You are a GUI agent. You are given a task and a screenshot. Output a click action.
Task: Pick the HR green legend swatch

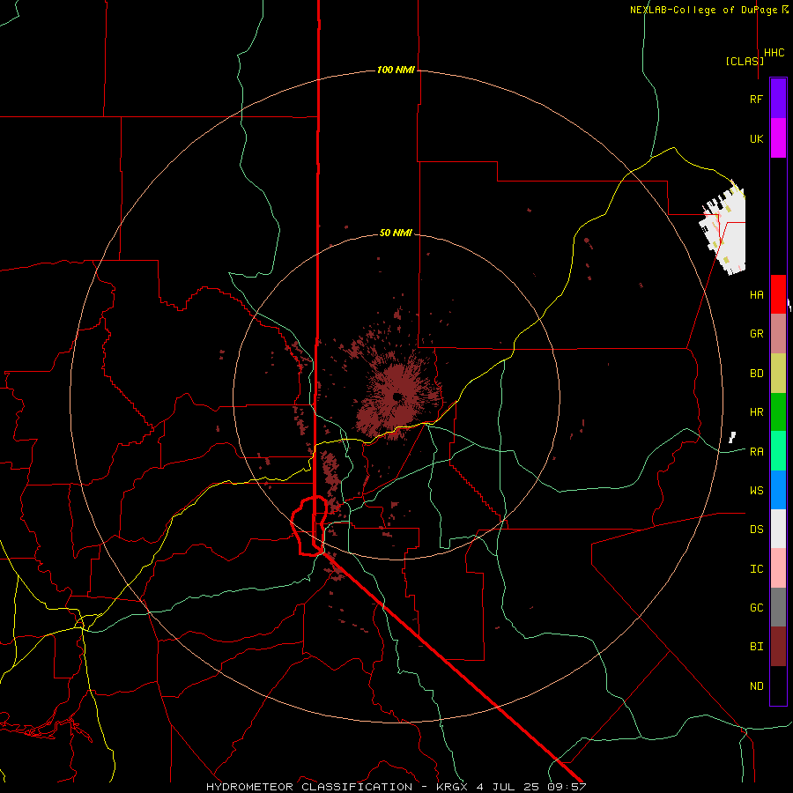click(x=778, y=412)
